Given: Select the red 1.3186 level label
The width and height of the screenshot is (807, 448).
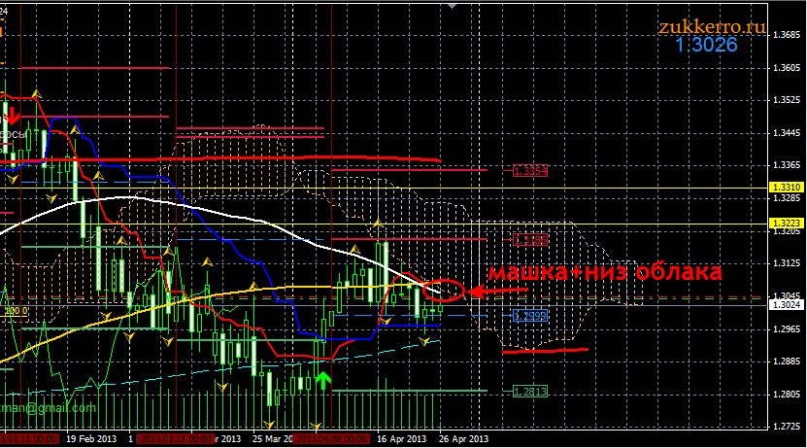Looking at the screenshot, I should [x=530, y=240].
